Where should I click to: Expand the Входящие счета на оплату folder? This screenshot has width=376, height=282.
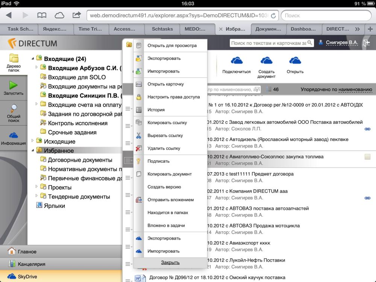tap(36, 104)
